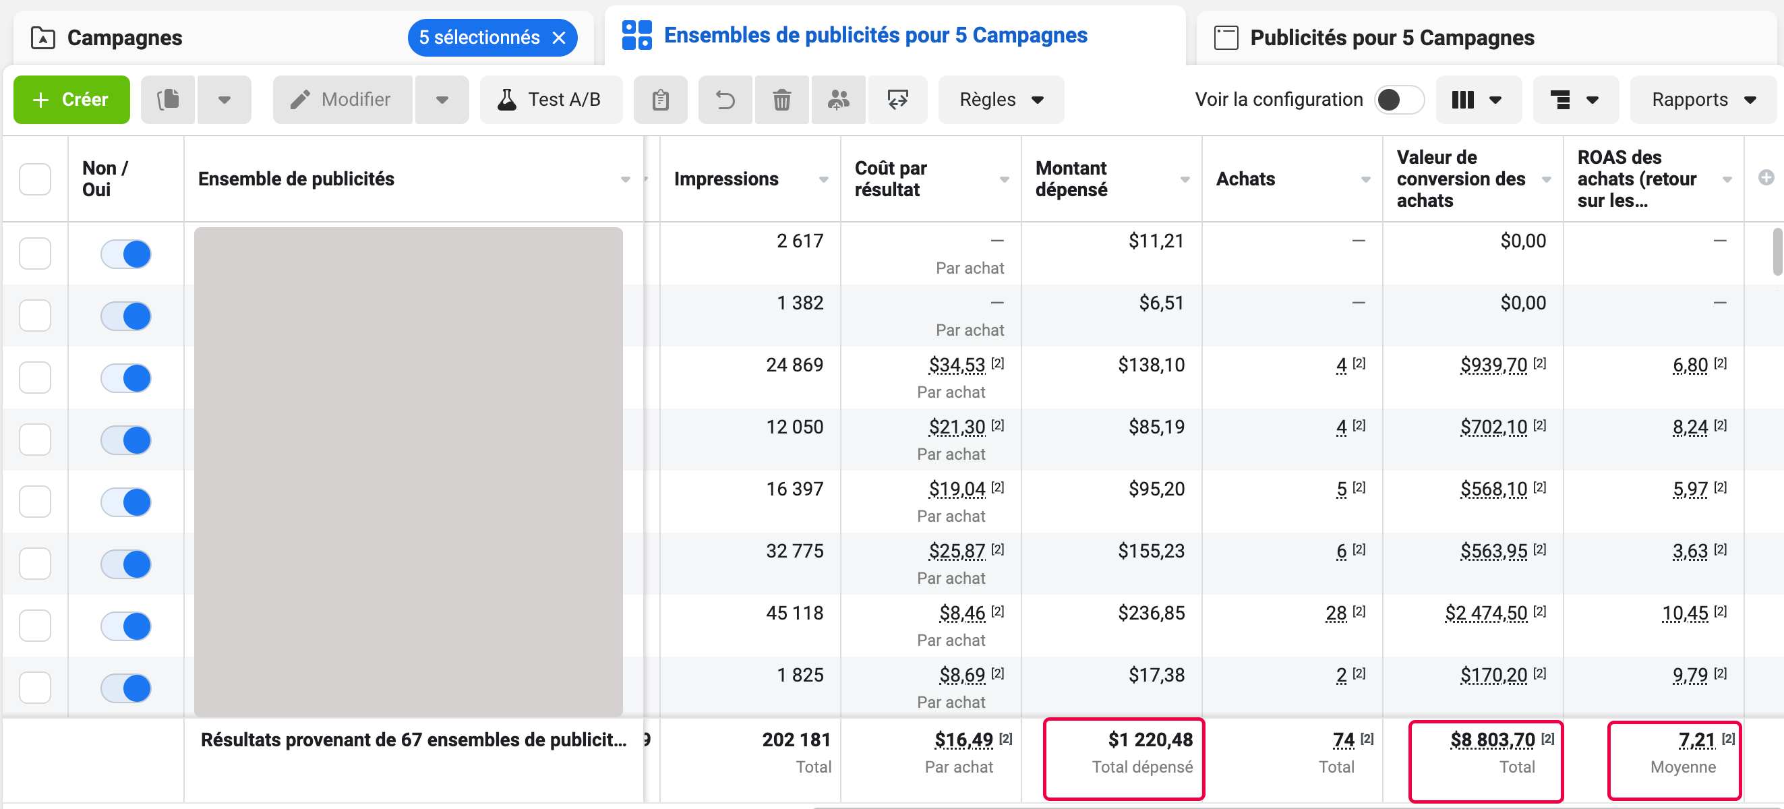Turn off the first ad set toggle

(x=126, y=254)
